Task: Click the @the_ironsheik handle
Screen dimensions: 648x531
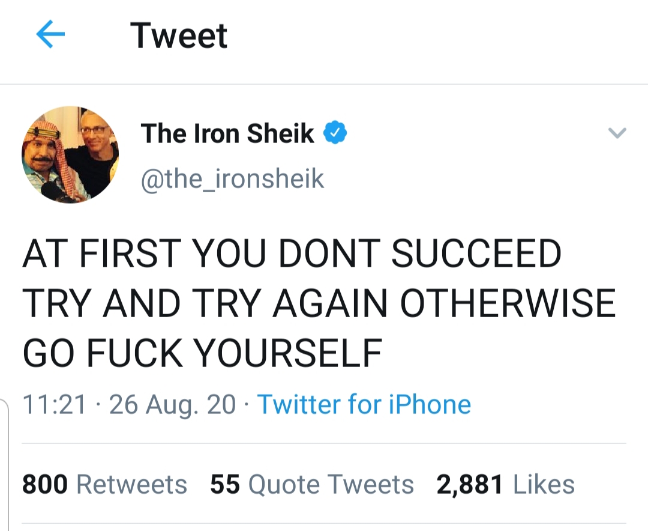Action: (x=232, y=178)
